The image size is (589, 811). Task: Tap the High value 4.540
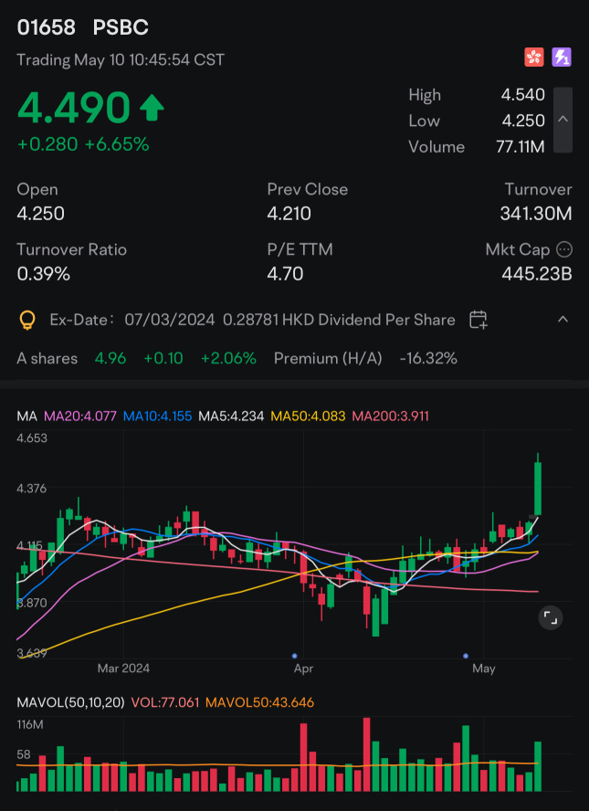[523, 95]
